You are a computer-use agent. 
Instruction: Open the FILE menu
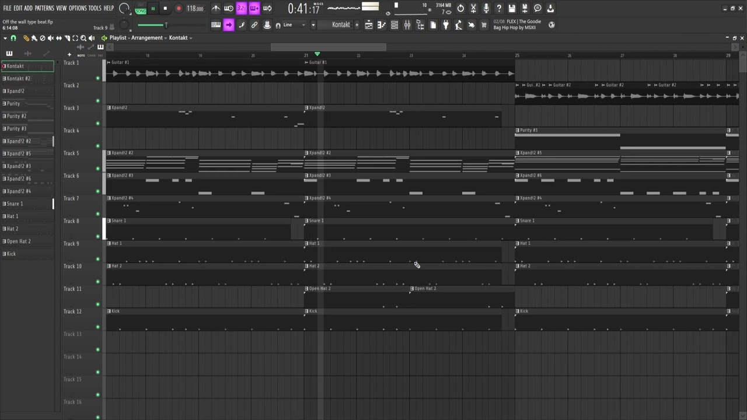tap(8, 8)
